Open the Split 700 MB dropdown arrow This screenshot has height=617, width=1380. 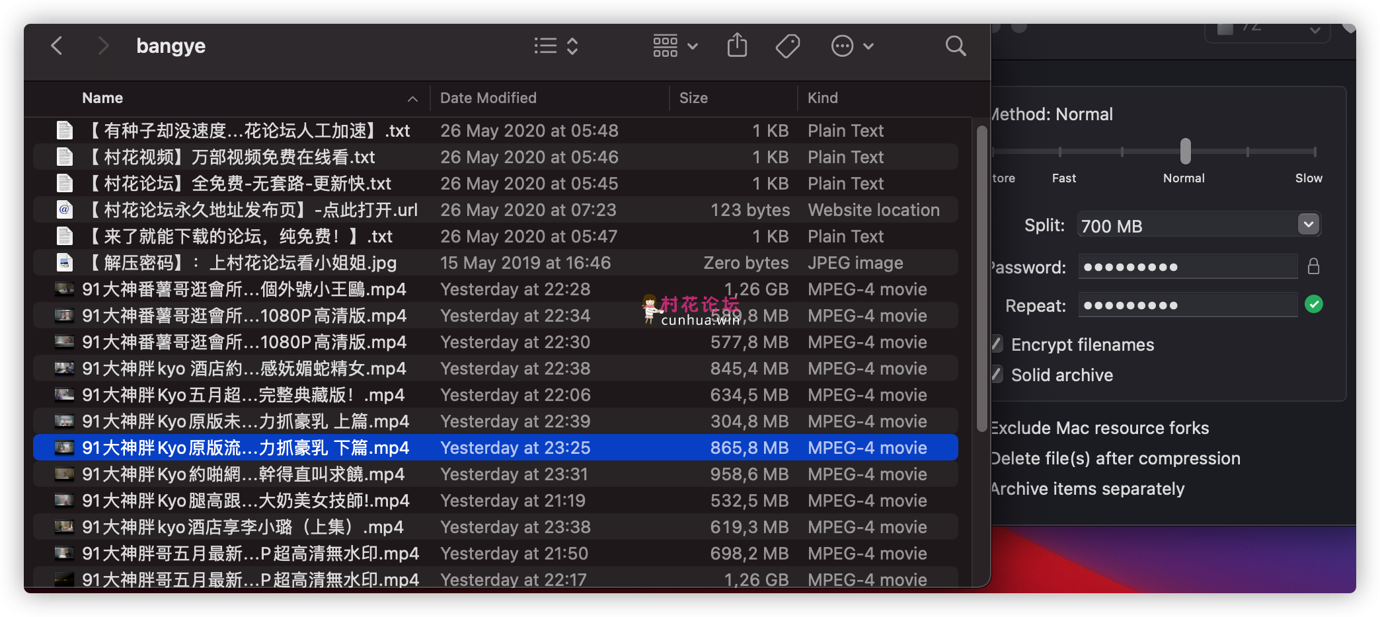pos(1308,225)
